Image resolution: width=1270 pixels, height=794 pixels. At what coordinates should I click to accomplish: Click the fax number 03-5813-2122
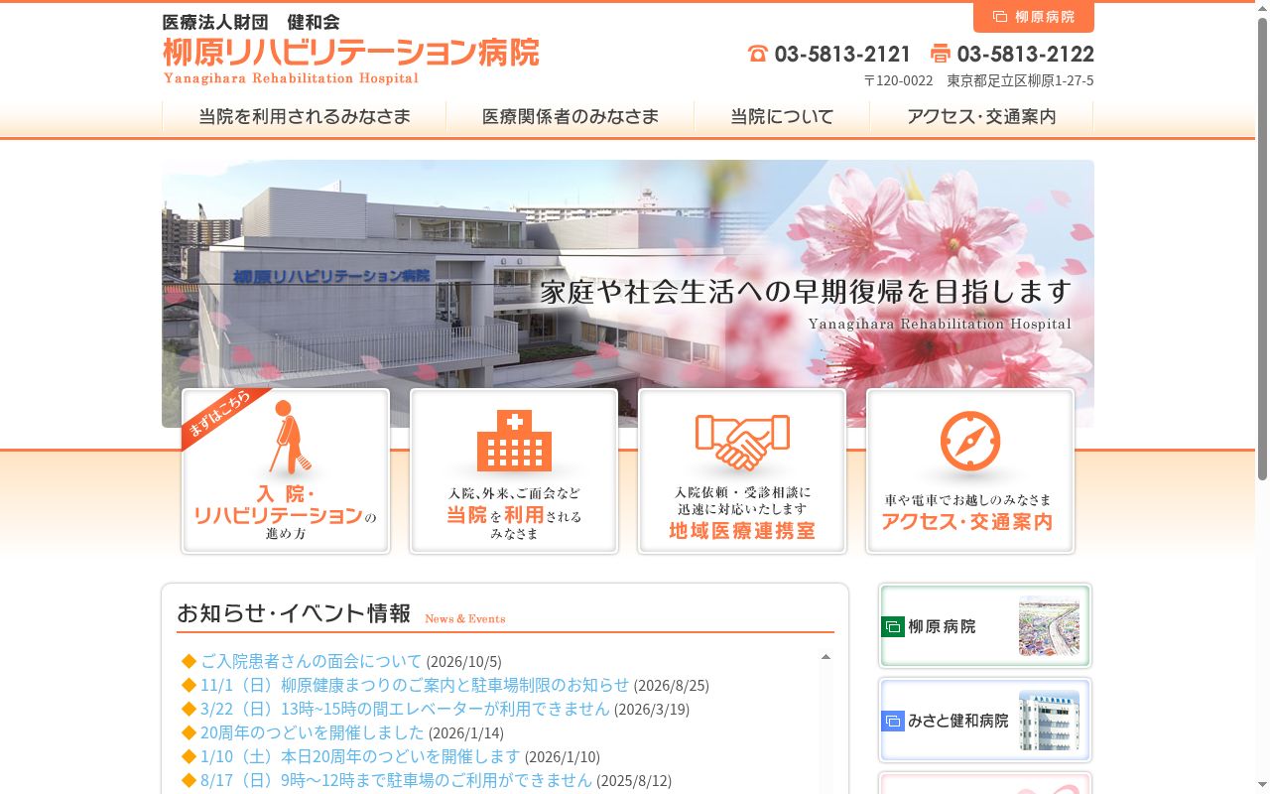coord(1026,54)
